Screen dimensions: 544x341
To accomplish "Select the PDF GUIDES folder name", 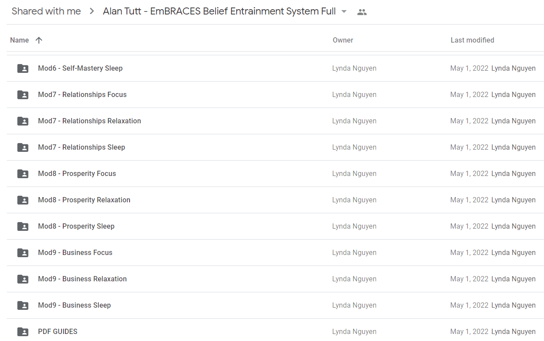I will click(58, 332).
